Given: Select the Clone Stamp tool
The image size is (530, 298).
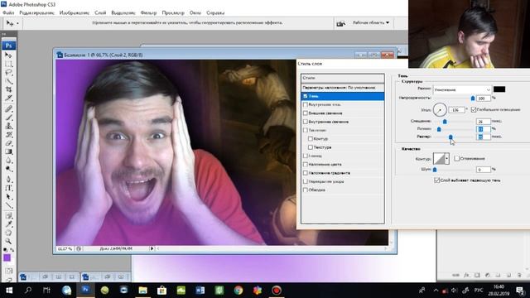Looking at the screenshot, I should [x=8, y=126].
